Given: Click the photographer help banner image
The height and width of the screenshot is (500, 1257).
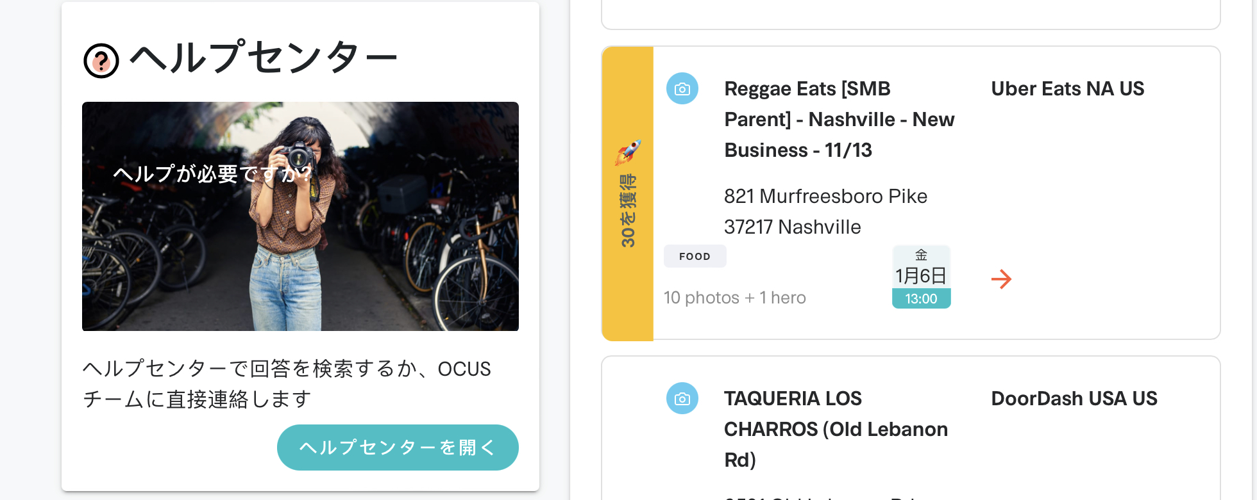Looking at the screenshot, I should 300,216.
